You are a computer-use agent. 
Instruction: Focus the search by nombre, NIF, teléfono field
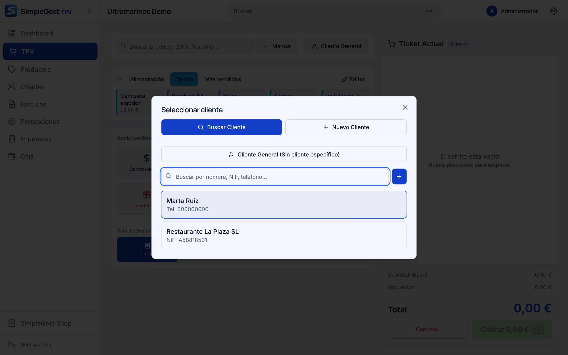(x=275, y=177)
